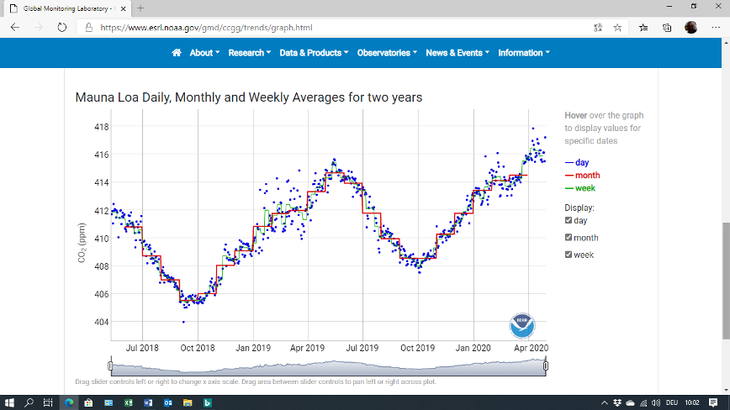Open the News & Events menu

click(x=457, y=53)
